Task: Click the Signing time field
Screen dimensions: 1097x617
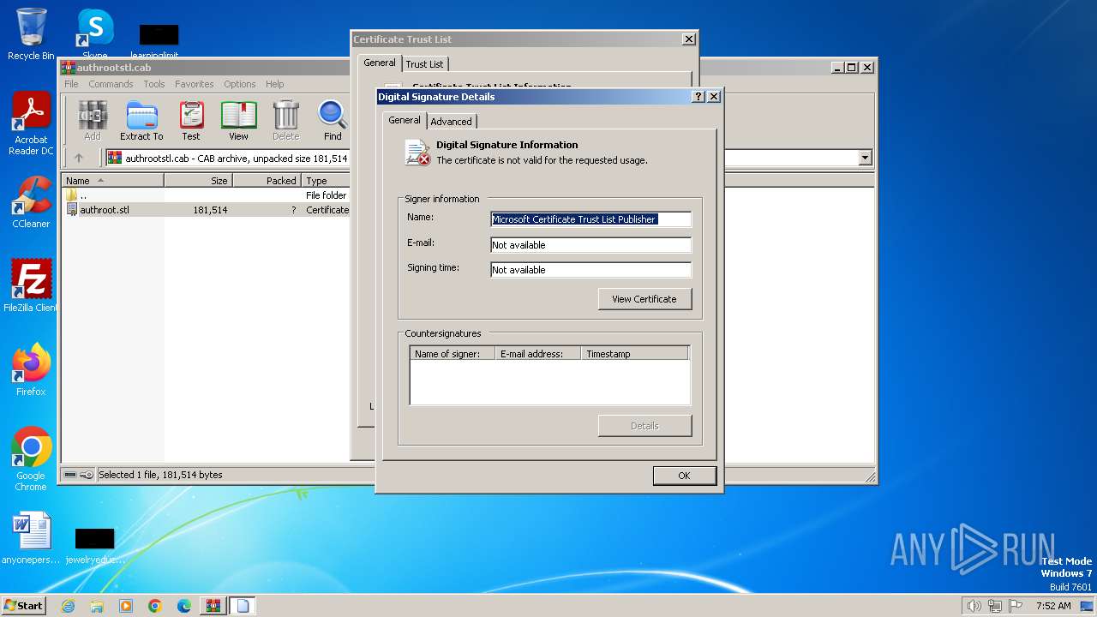Action: click(x=590, y=270)
